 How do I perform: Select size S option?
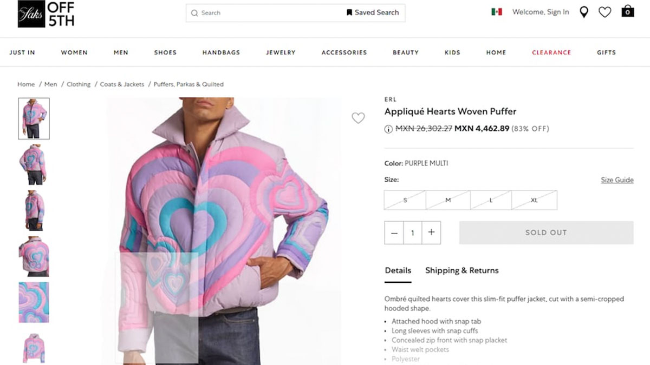(x=405, y=200)
